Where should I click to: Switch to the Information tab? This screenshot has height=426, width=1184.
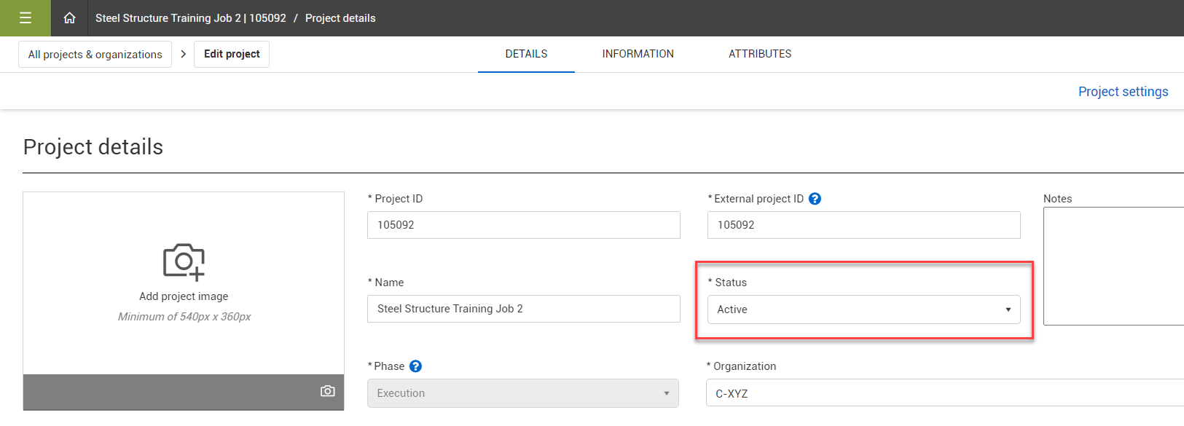638,54
